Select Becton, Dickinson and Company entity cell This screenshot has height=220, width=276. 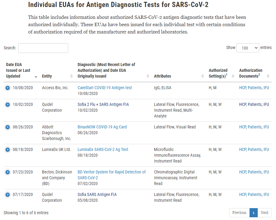pyautogui.click(x=57, y=178)
